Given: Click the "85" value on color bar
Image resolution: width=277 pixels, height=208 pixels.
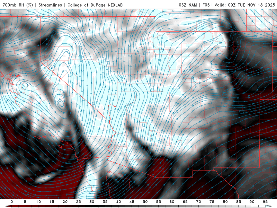Looking at the screenshot, I should (239, 202).
